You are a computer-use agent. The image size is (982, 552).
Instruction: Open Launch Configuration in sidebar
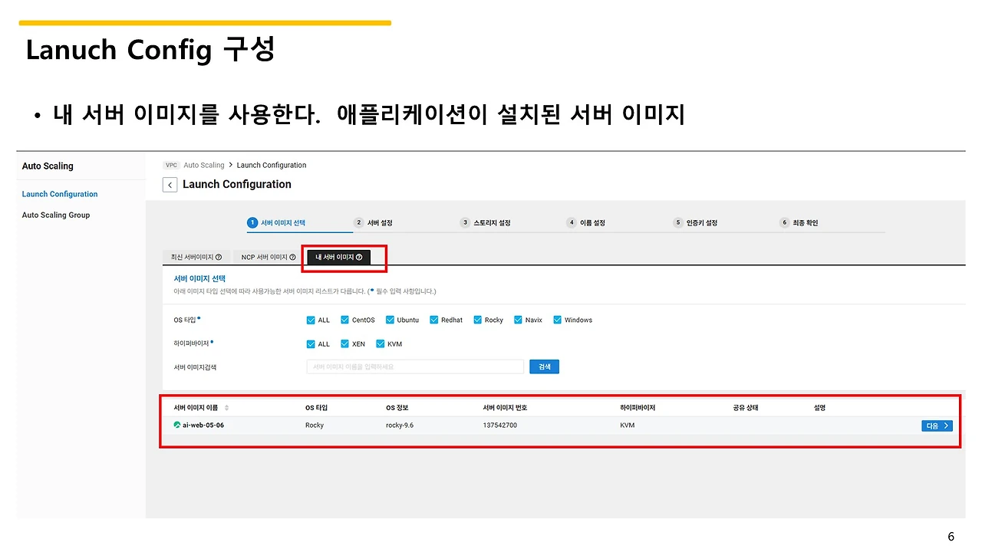(60, 194)
